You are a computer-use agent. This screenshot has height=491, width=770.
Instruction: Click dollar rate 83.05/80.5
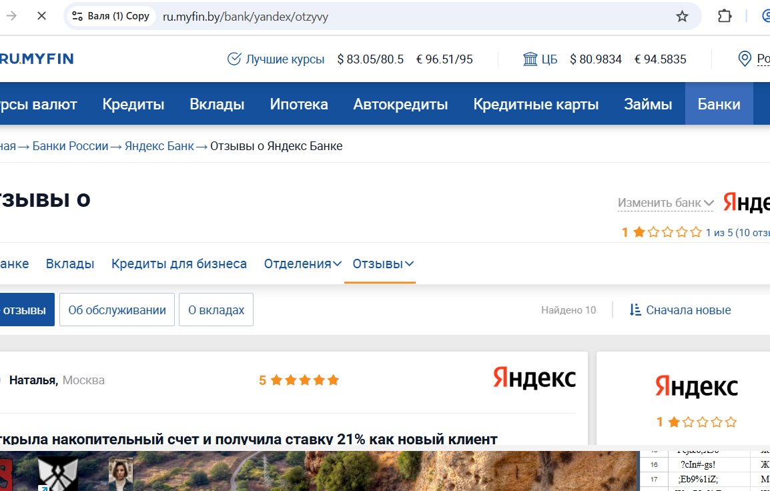click(370, 59)
